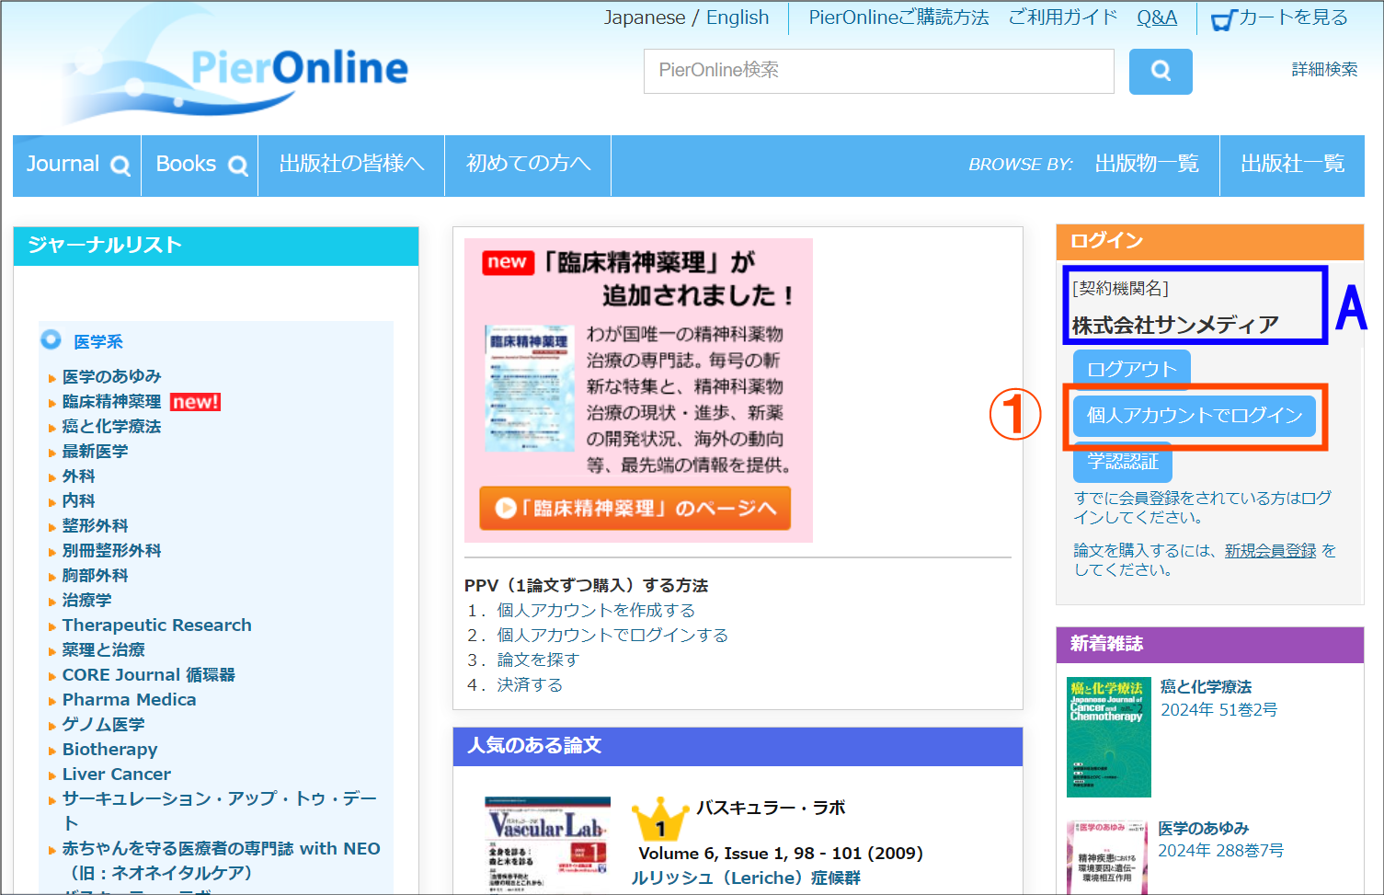
Task: Open the 新規会員登録 link
Action: 1270,550
